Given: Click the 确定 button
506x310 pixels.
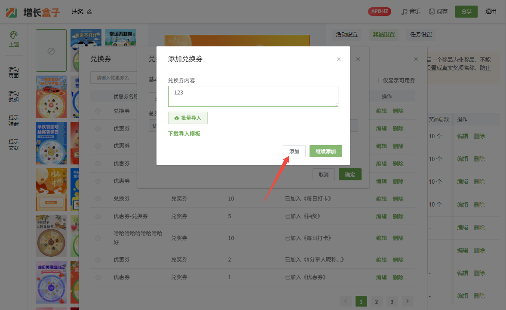Looking at the screenshot, I should [x=350, y=175].
